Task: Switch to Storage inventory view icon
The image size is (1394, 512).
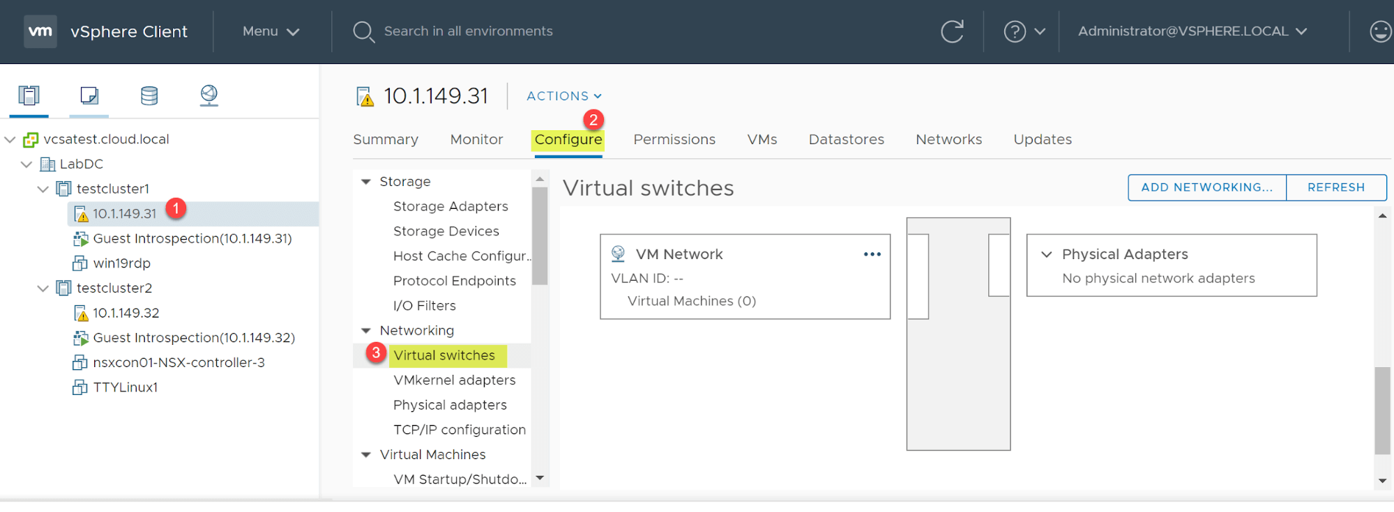Action: pos(149,95)
